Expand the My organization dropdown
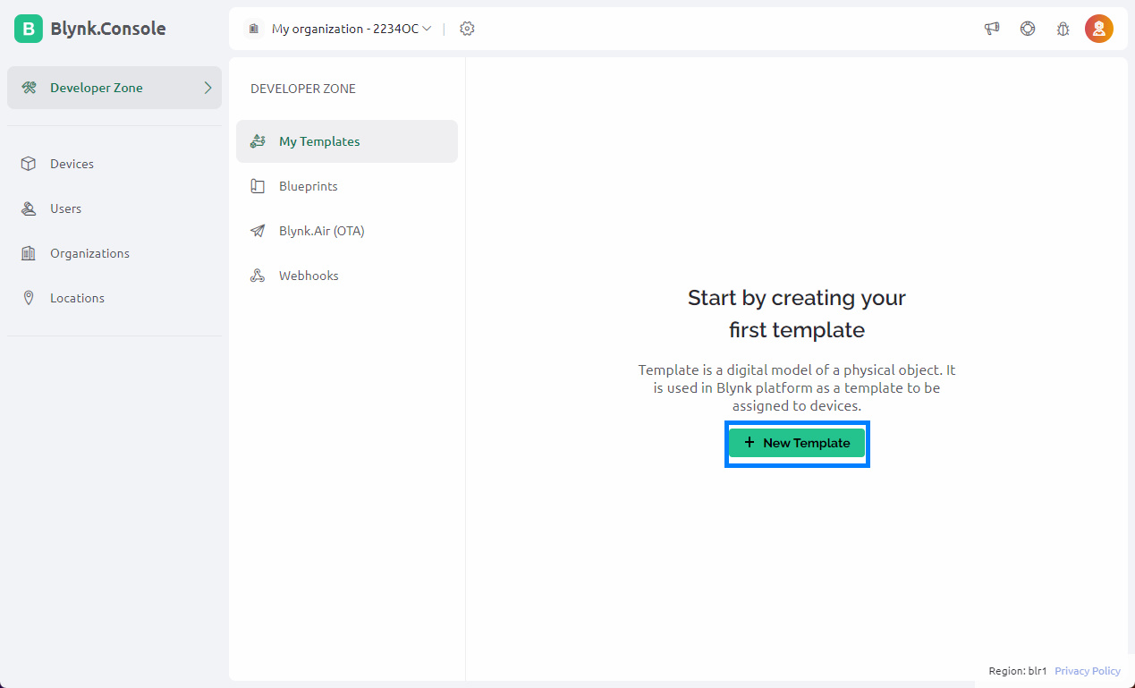The width and height of the screenshot is (1135, 688). (x=352, y=29)
